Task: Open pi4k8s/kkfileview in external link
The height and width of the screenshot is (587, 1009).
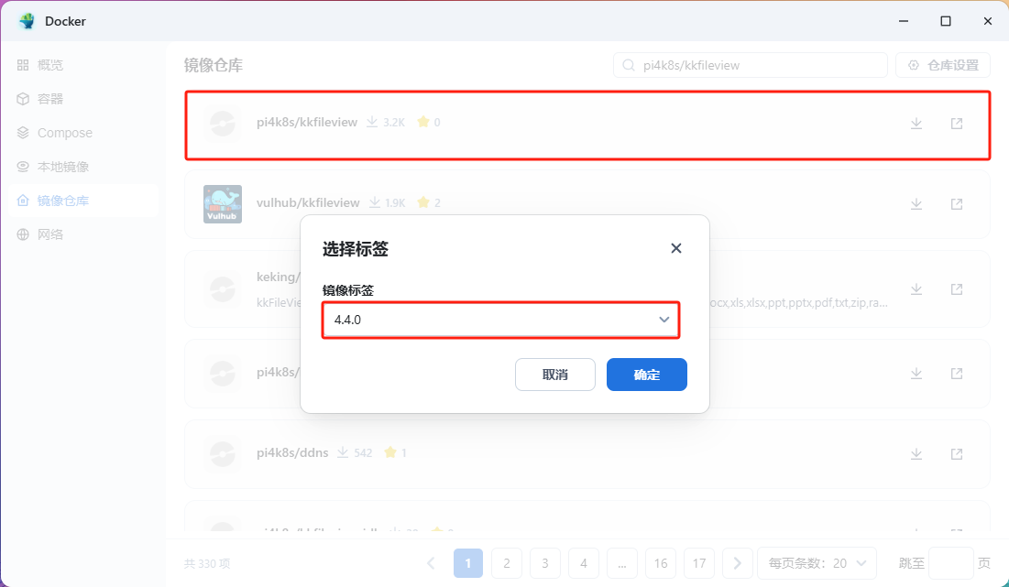Action: (957, 123)
